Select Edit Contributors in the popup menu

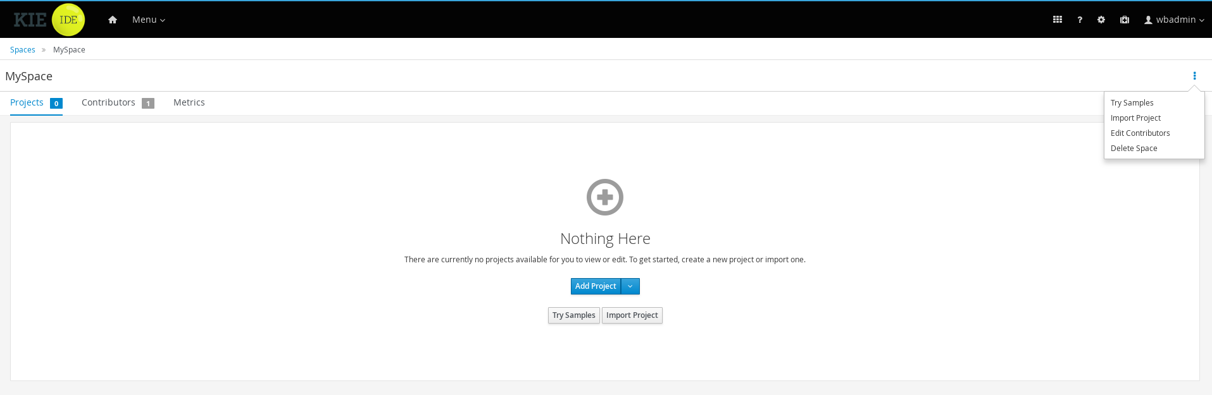[1140, 133]
